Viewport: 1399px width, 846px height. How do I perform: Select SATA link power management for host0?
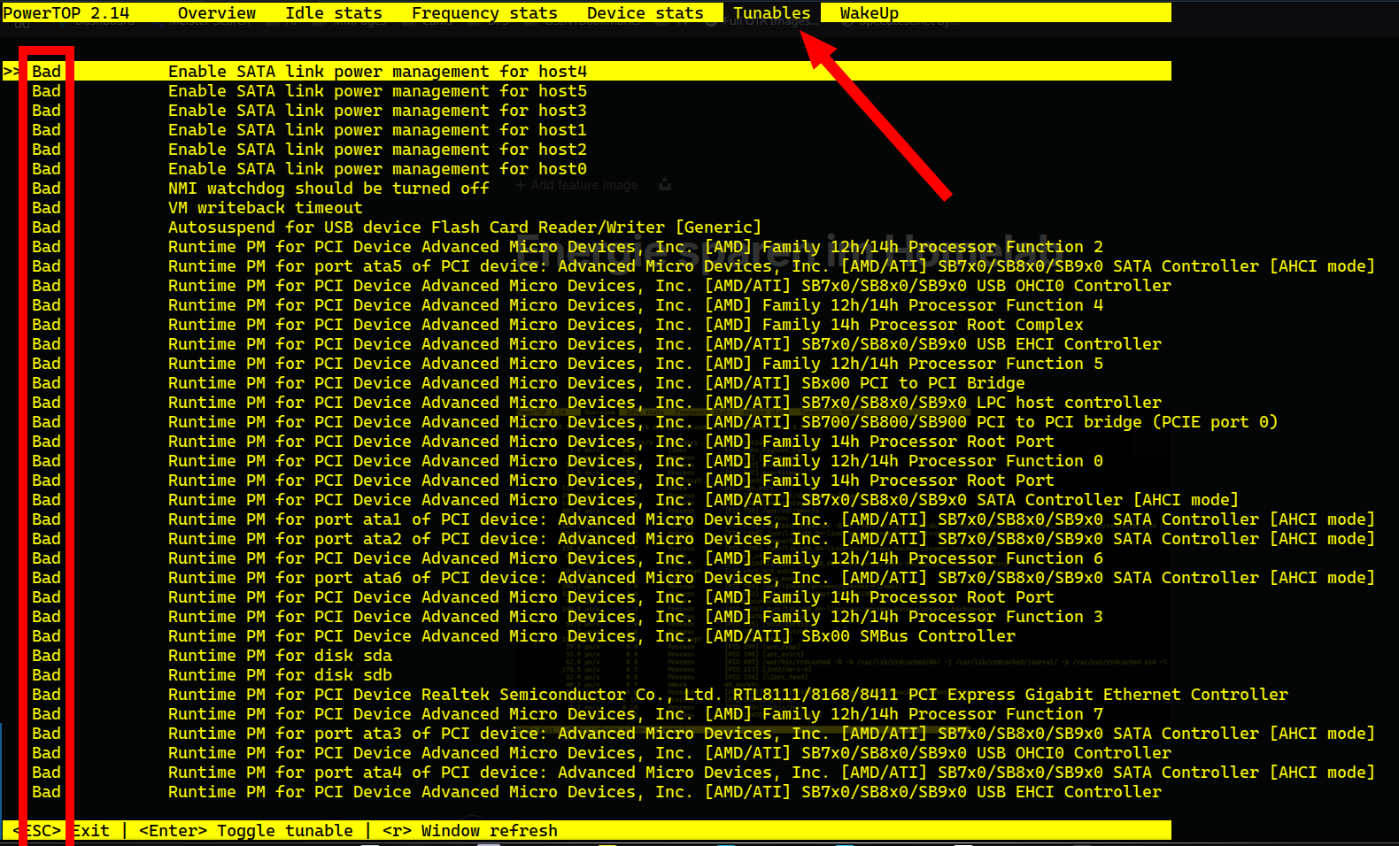(377, 169)
